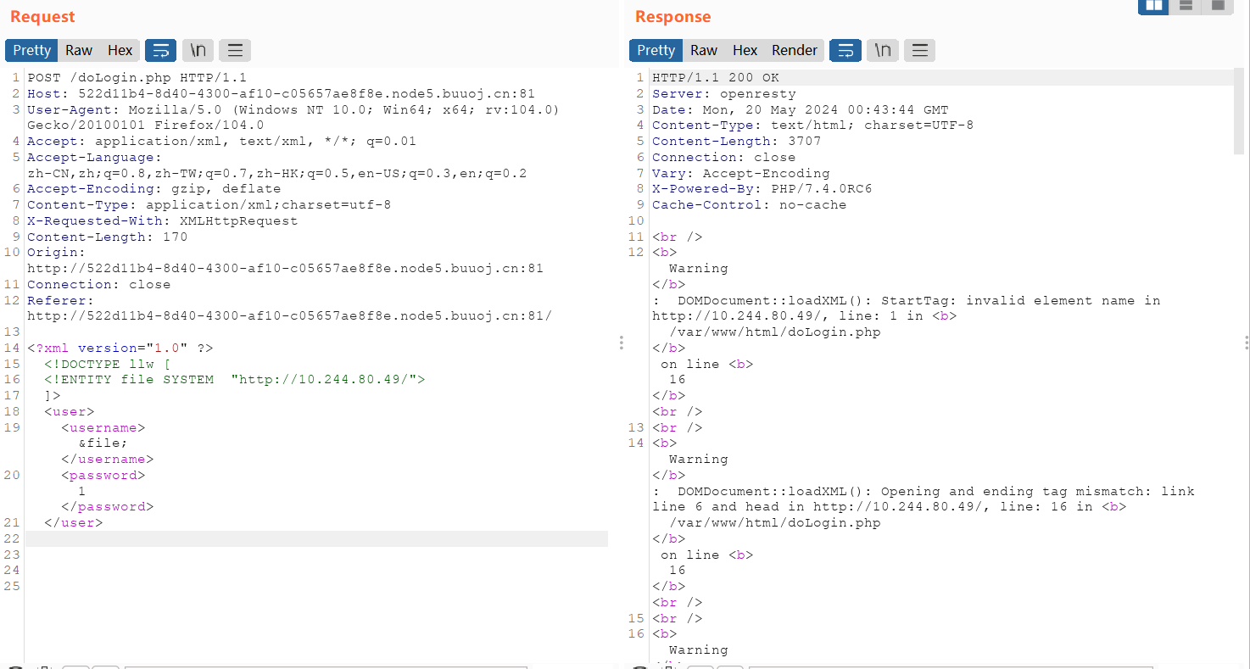Viewport: 1250px width, 669px height.
Task: Click the '<!ENTITY file SYSTEM' entity line
Action: click(x=235, y=380)
